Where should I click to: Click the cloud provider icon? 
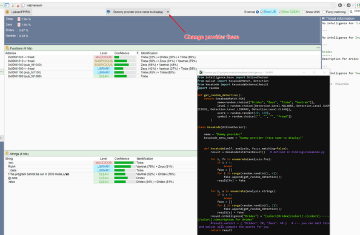[108, 12]
